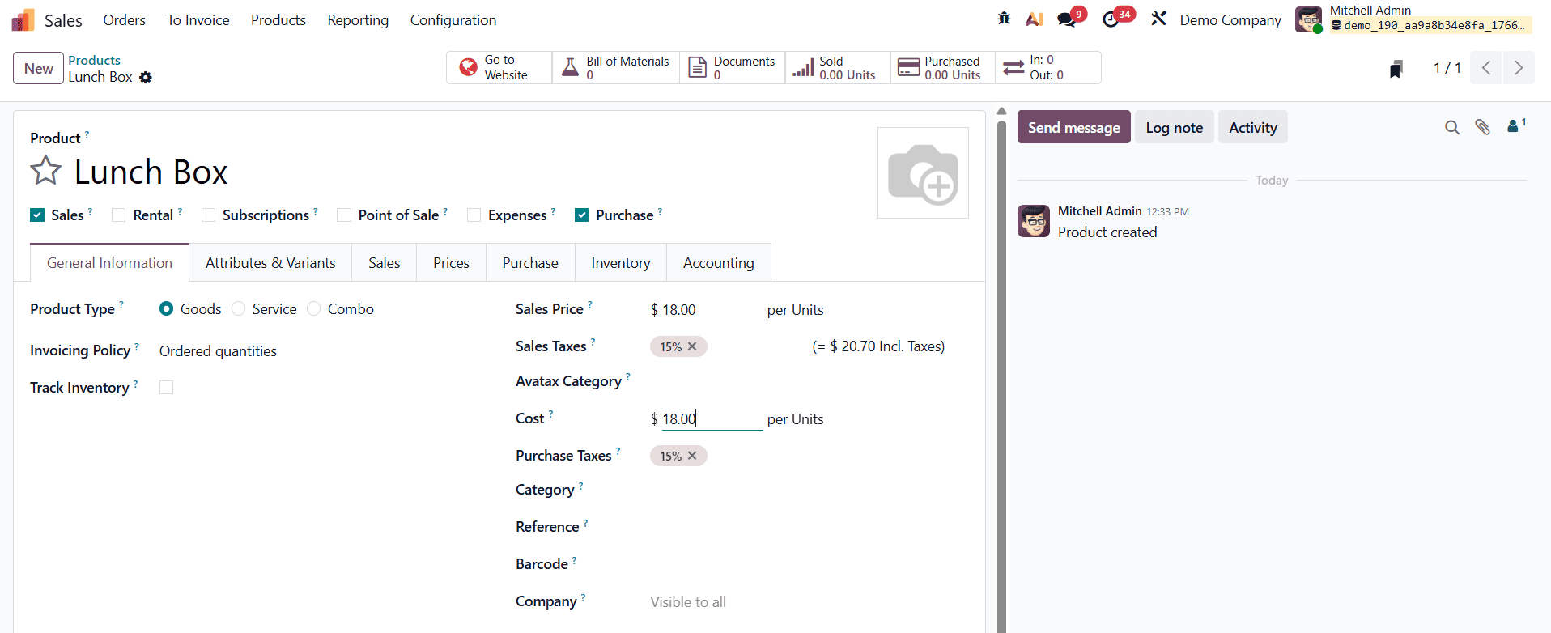Screen dimensions: 1551x633
Task: Enable the Expenses checkbox
Action: click(474, 215)
